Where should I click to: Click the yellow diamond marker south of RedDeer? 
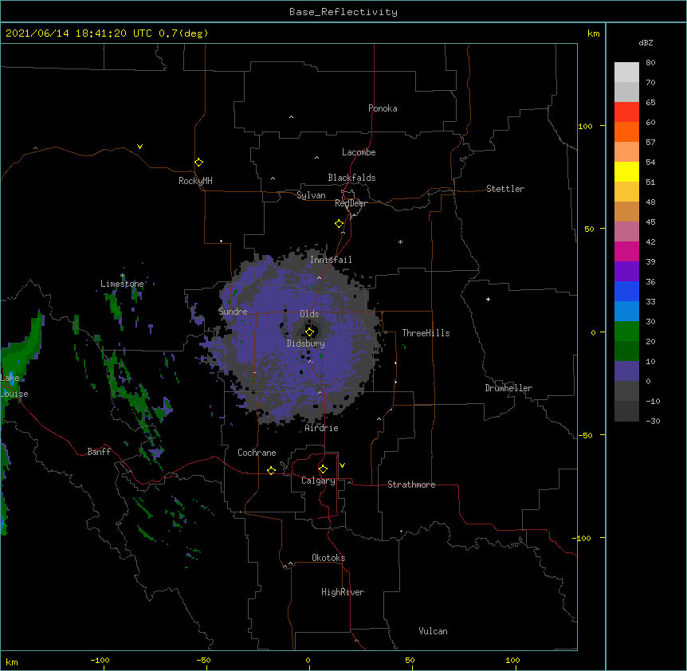click(x=340, y=224)
